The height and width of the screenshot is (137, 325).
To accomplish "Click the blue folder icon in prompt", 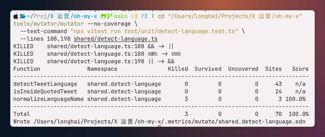I will 22,16.
